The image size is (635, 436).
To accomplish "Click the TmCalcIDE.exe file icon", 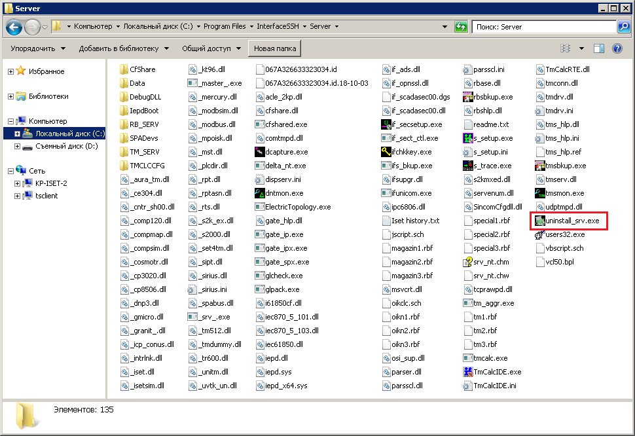I will pos(468,372).
